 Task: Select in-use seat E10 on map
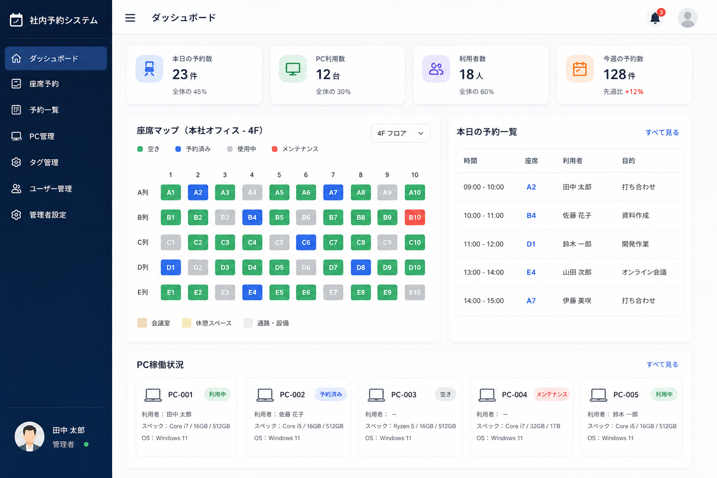[415, 292]
